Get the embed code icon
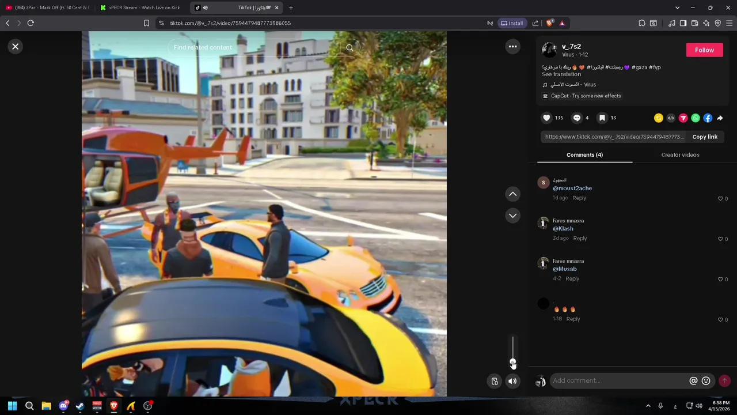This screenshot has width=737, height=415. pos(671,118)
